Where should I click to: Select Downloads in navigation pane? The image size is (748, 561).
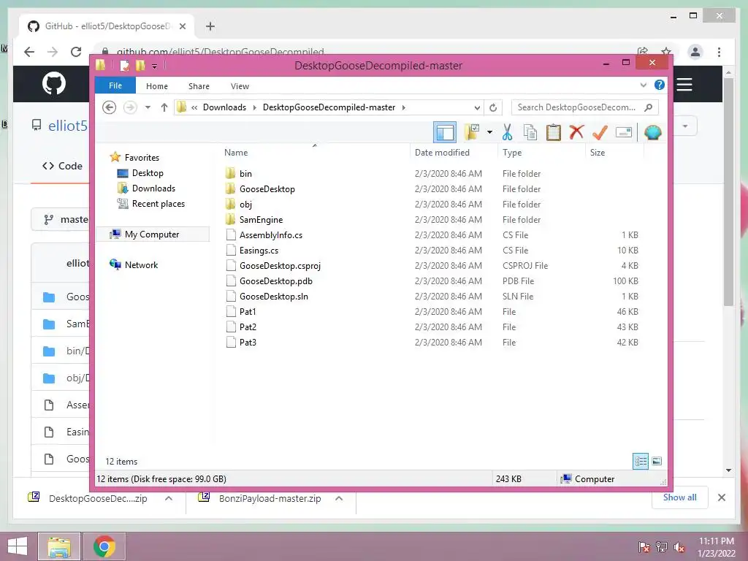coord(153,188)
